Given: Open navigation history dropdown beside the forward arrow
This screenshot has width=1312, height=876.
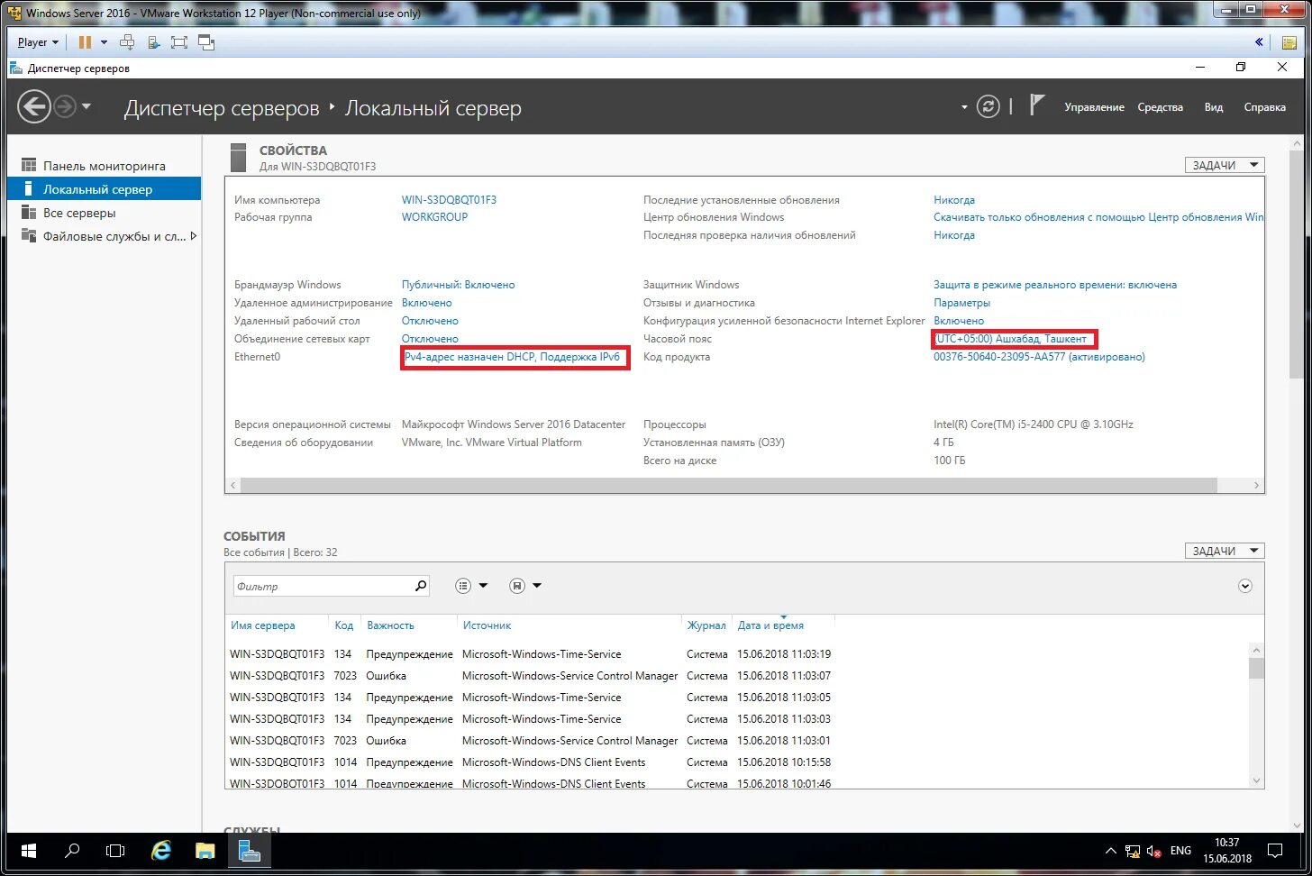Looking at the screenshot, I should (x=87, y=106).
